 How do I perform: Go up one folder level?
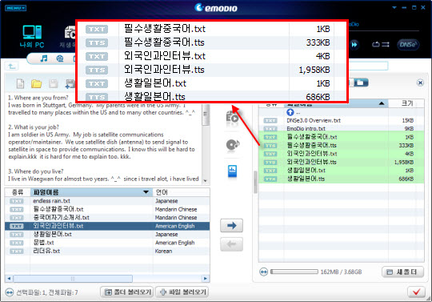pos(11,66)
